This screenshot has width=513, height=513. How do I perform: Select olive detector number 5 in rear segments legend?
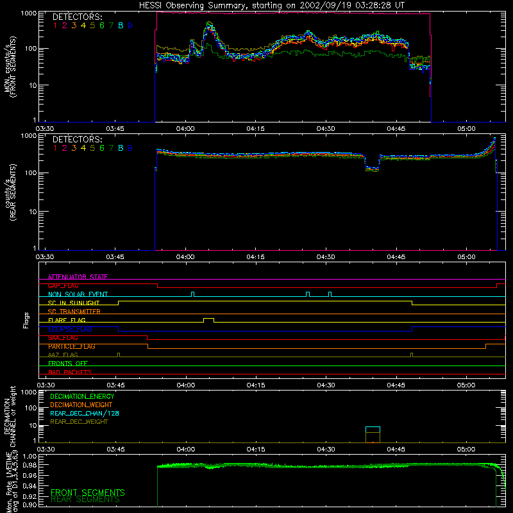point(92,148)
